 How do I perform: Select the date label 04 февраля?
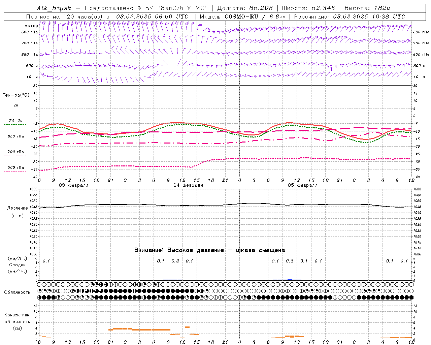coord(188,185)
